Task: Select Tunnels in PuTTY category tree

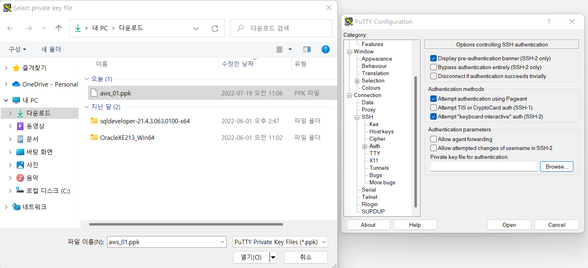Action: tap(379, 168)
